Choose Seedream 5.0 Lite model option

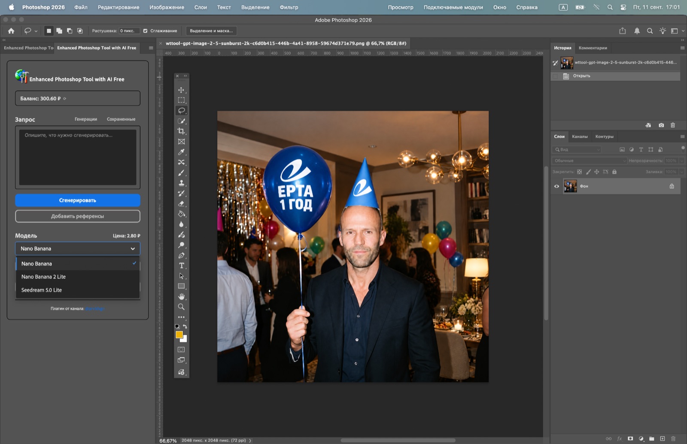pyautogui.click(x=78, y=290)
